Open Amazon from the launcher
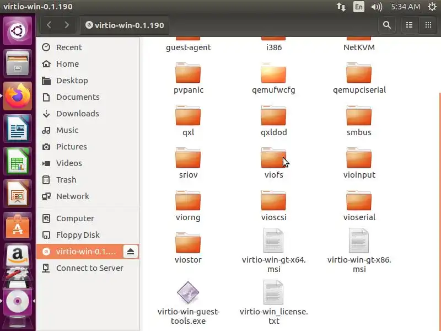Screen dimensions: 441x331 (x=18, y=255)
